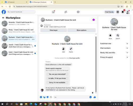Open conversation information purple icon
Screen dimensions: 133x106
point(94,20)
